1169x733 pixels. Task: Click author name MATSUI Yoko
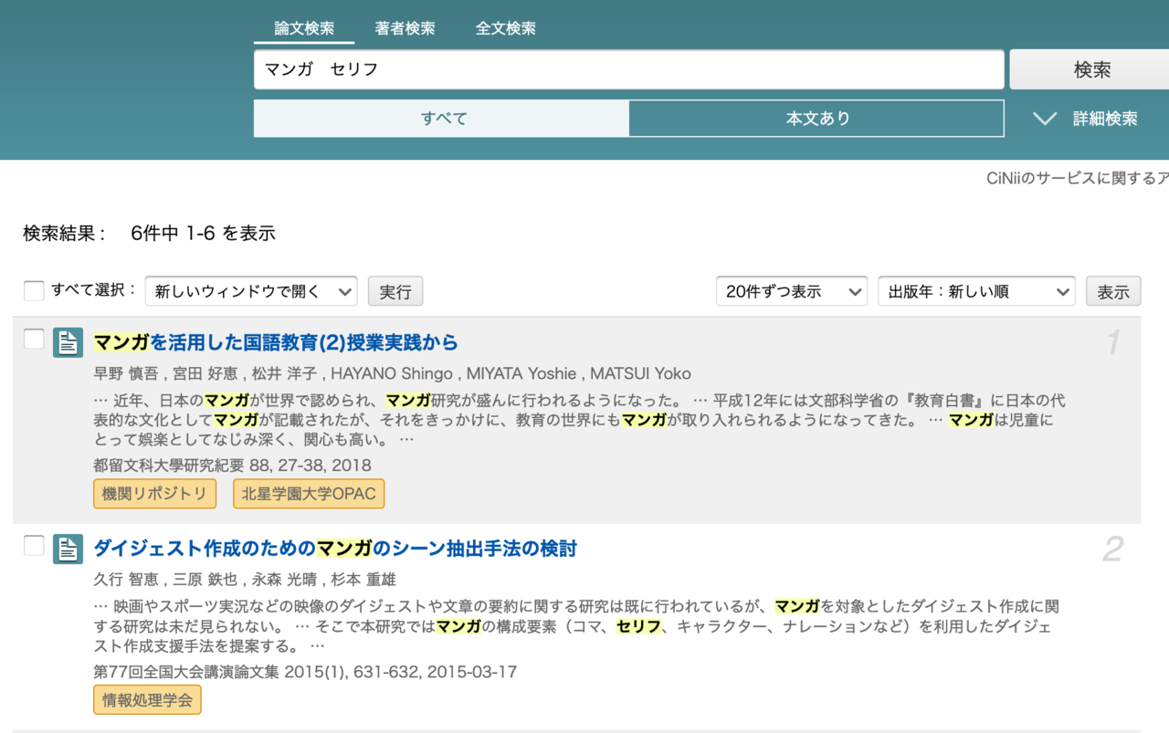640,373
